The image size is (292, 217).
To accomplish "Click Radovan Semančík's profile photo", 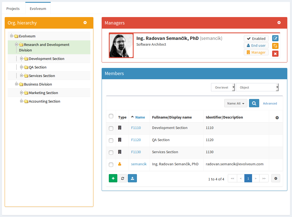I will (x=121, y=46).
